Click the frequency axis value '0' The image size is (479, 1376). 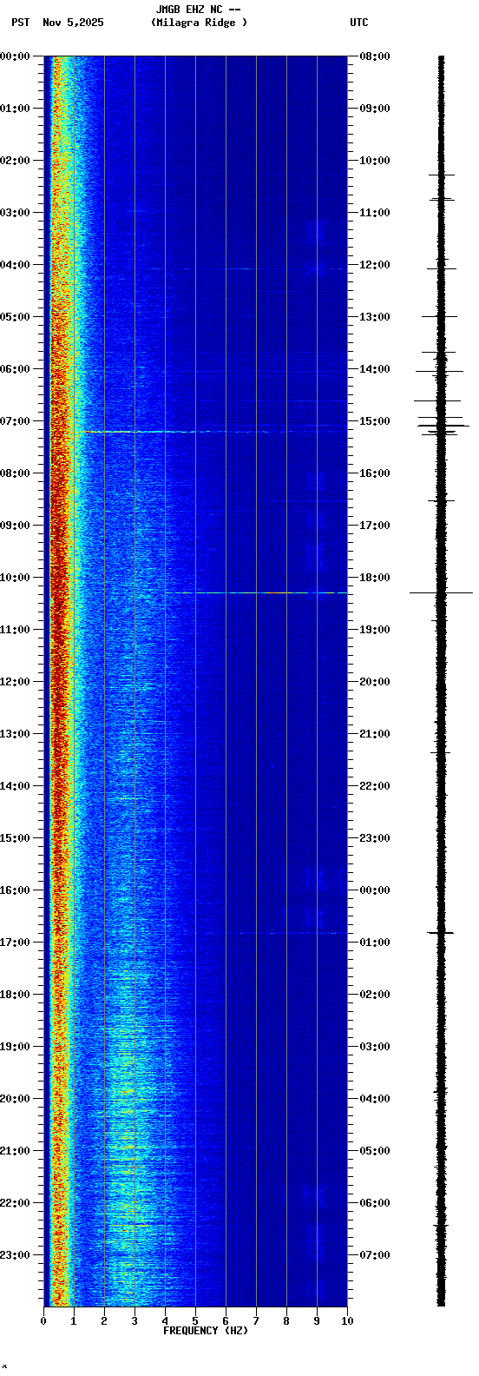43,1321
